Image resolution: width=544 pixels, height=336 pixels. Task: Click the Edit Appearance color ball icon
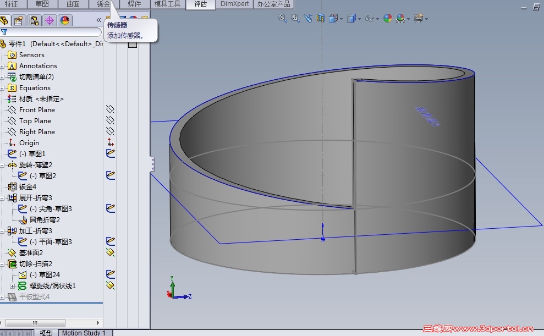388,18
